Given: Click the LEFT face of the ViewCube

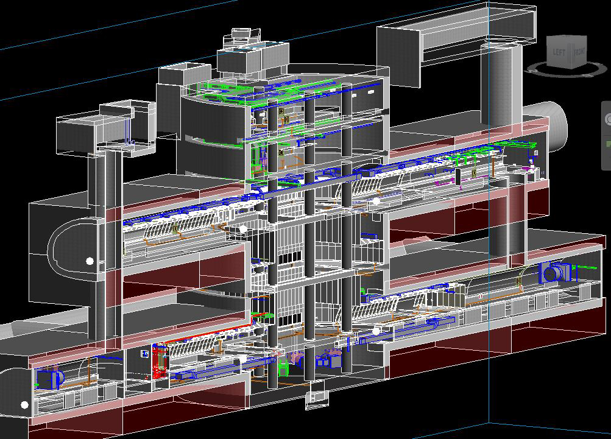Looking at the screenshot, I should (558, 52).
